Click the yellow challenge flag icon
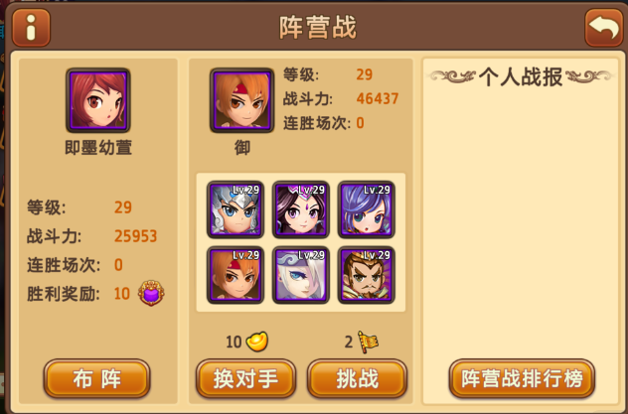The height and width of the screenshot is (414, 628). (x=368, y=342)
